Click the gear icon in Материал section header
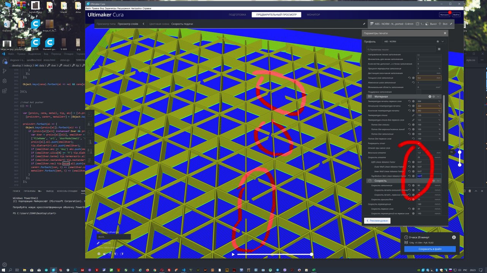Viewport: 487px width, 273px height. pyautogui.click(x=430, y=97)
